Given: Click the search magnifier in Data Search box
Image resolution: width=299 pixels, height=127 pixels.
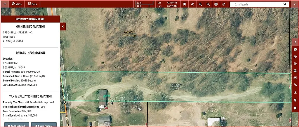Looking at the screenshot, I should pos(285,4).
